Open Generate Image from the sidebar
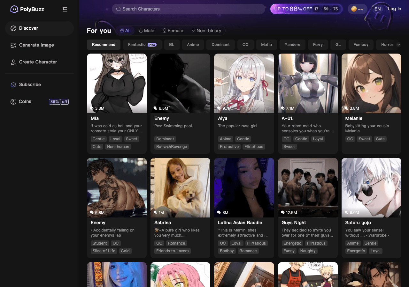The height and width of the screenshot is (287, 409). point(36,45)
